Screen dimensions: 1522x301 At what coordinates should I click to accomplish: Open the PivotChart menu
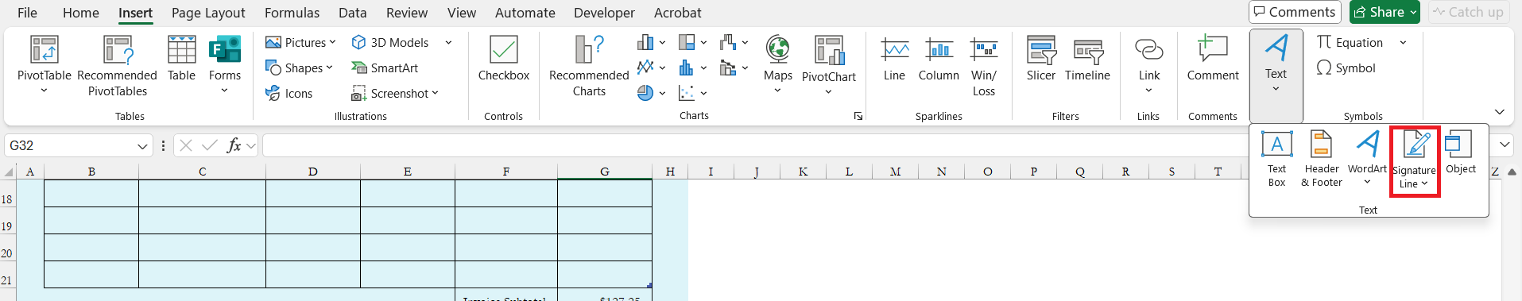coord(829,65)
